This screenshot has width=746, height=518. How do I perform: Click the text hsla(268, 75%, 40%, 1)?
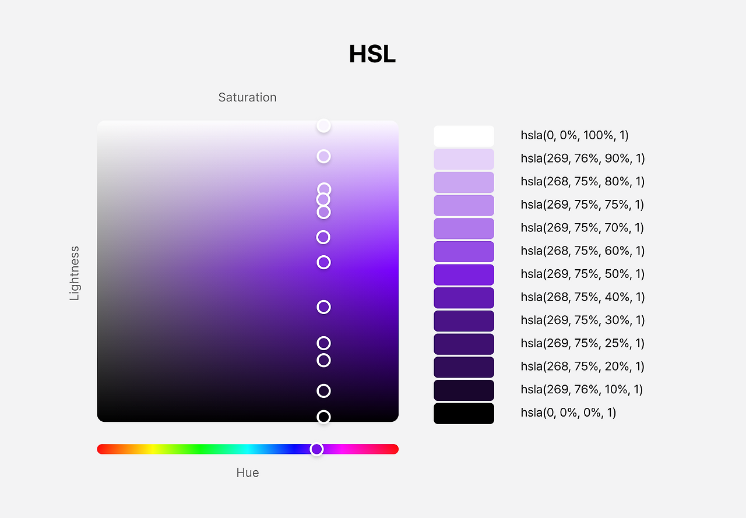(583, 297)
